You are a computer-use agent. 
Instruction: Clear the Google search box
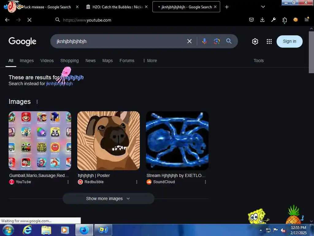coord(190,41)
